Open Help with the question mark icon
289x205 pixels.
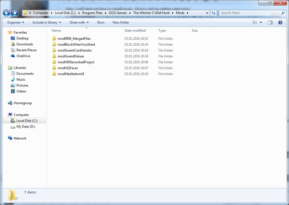coord(280,22)
